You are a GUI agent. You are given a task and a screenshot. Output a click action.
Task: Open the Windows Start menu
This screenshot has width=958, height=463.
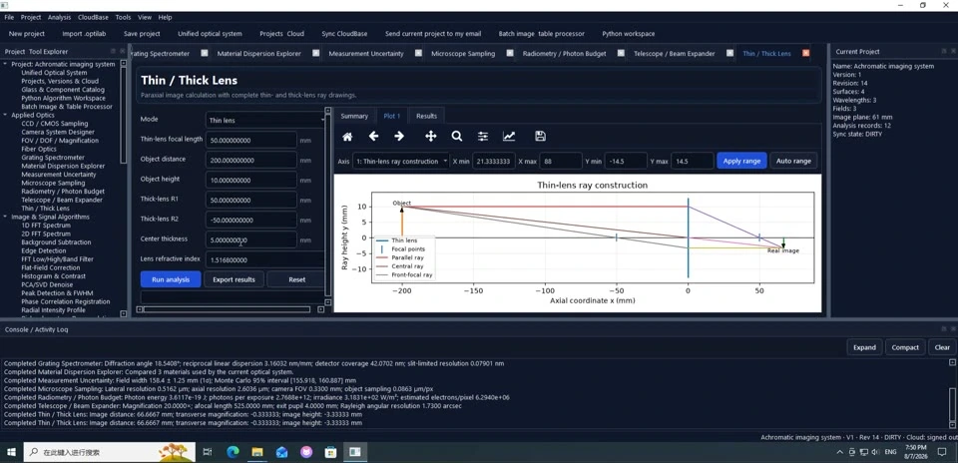click(11, 452)
